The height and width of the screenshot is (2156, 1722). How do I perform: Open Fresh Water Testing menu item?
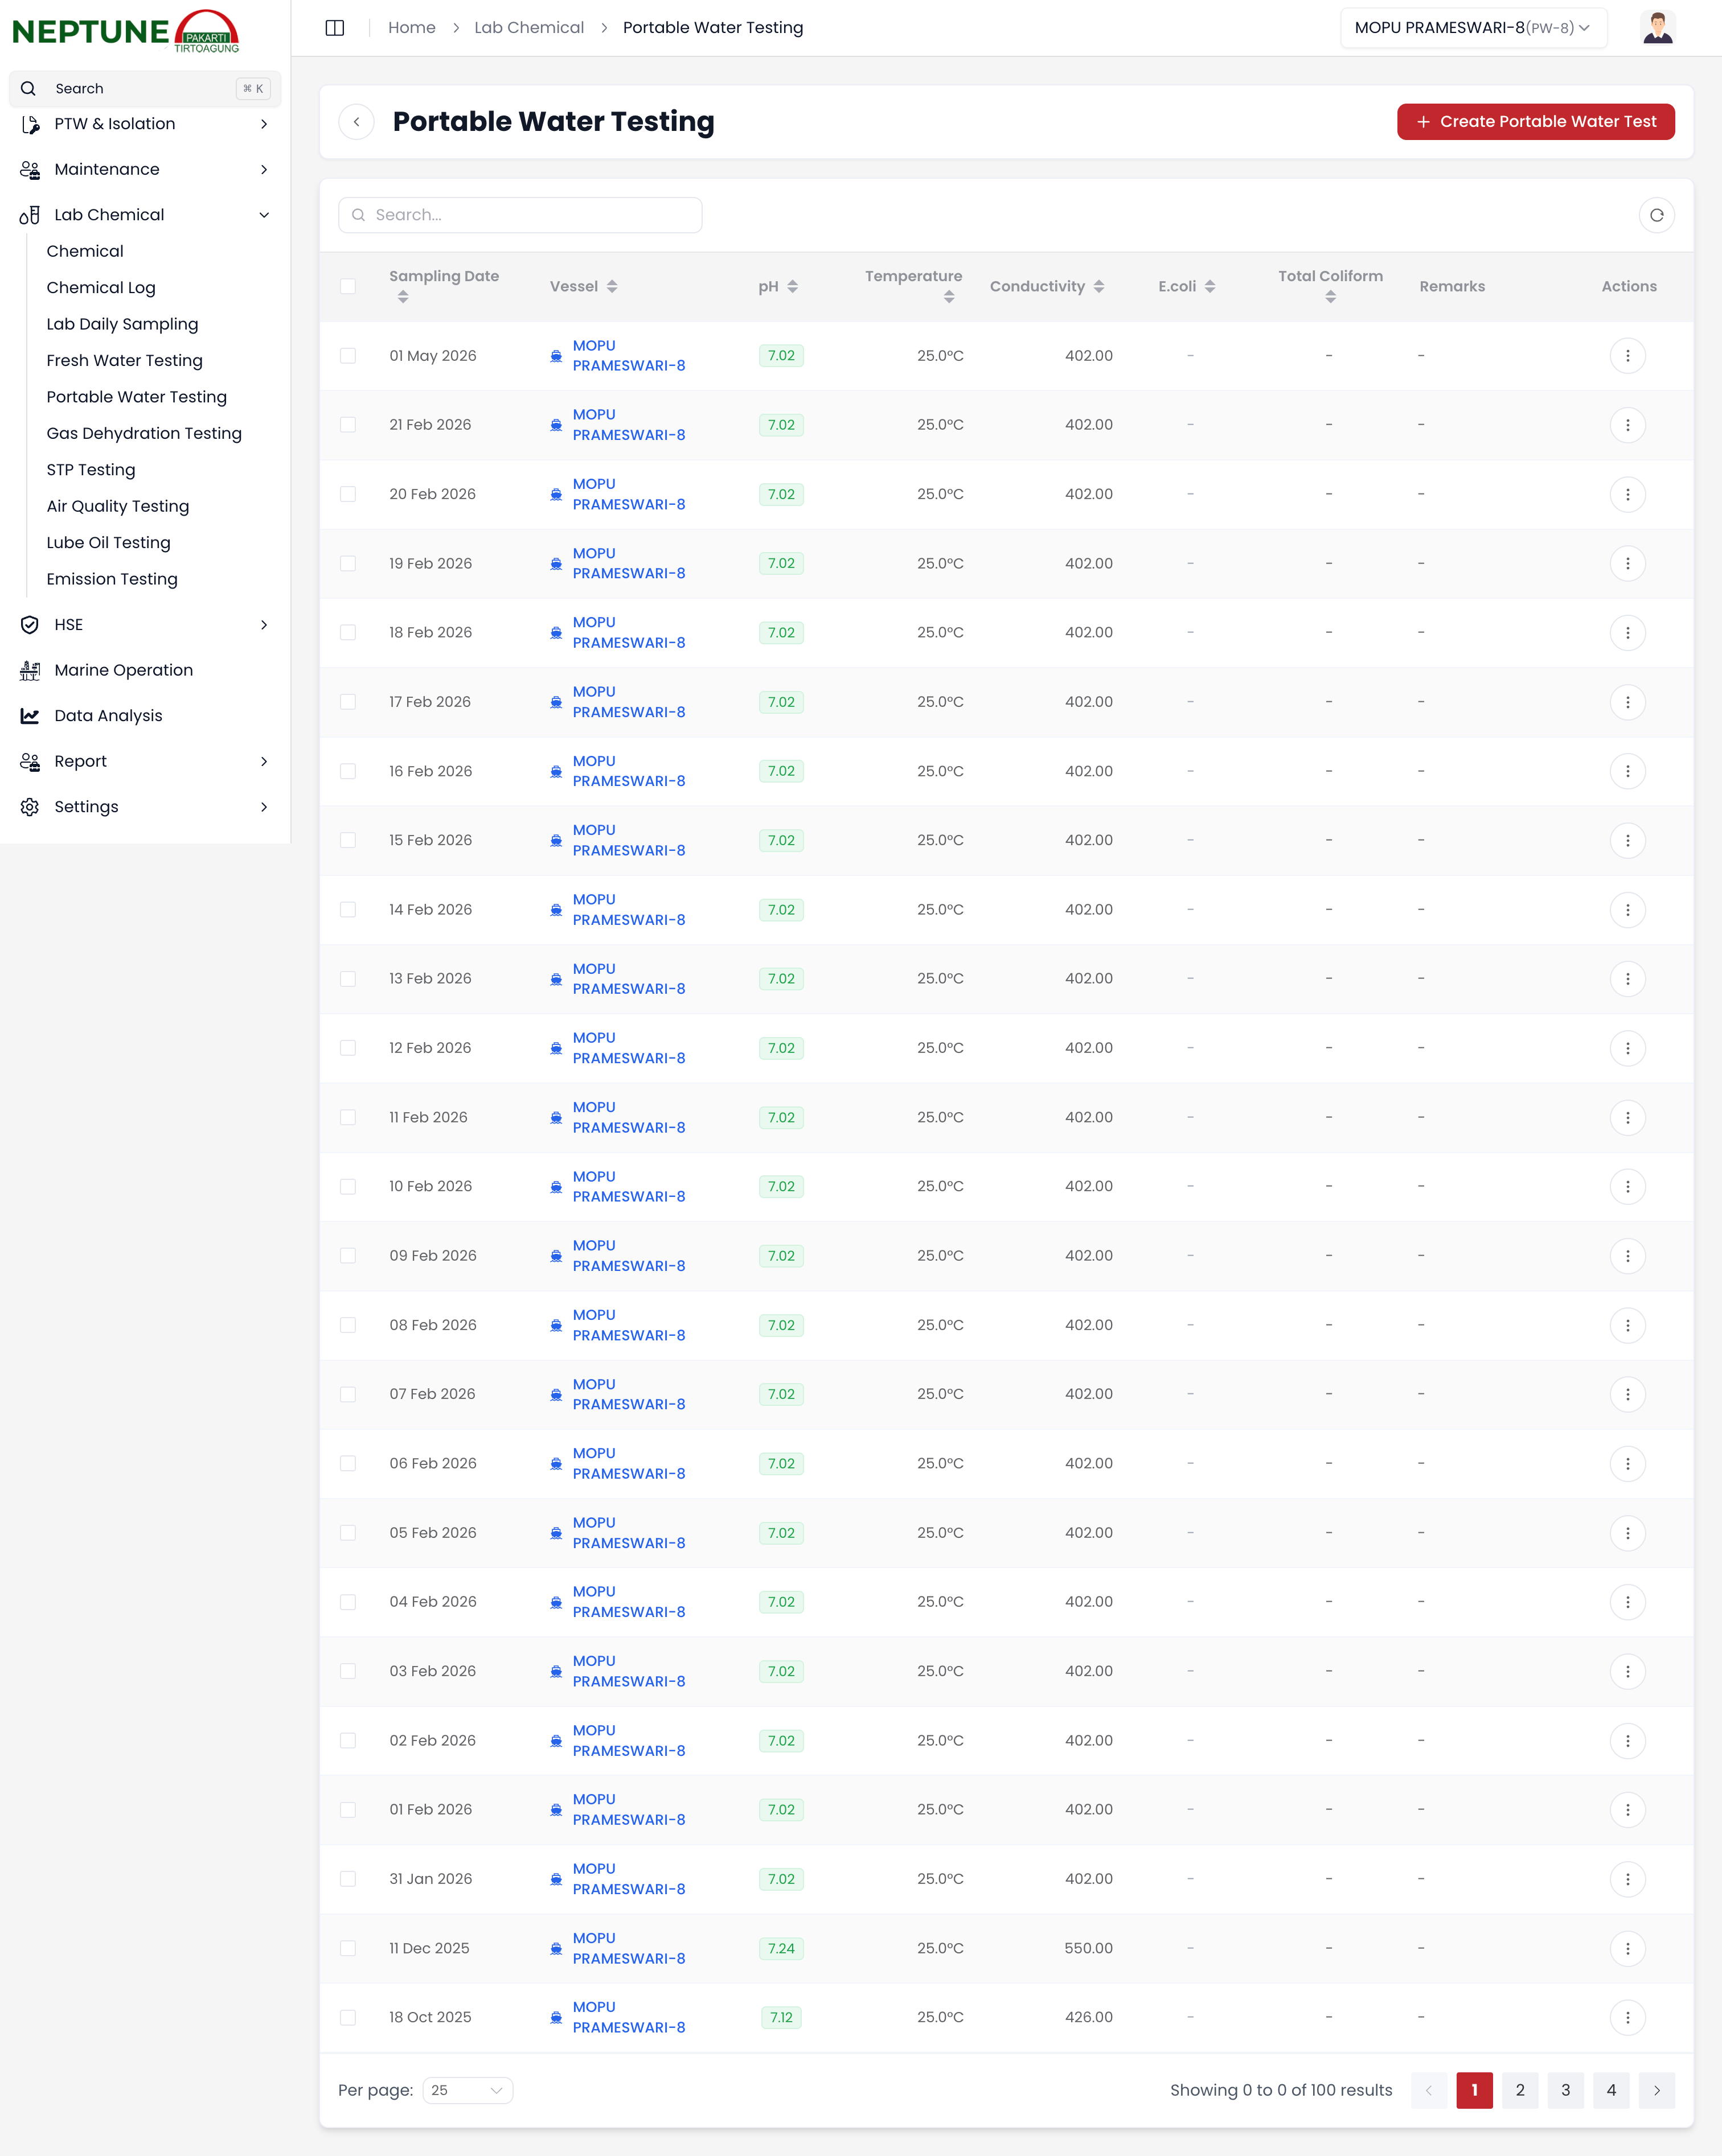pyautogui.click(x=124, y=361)
